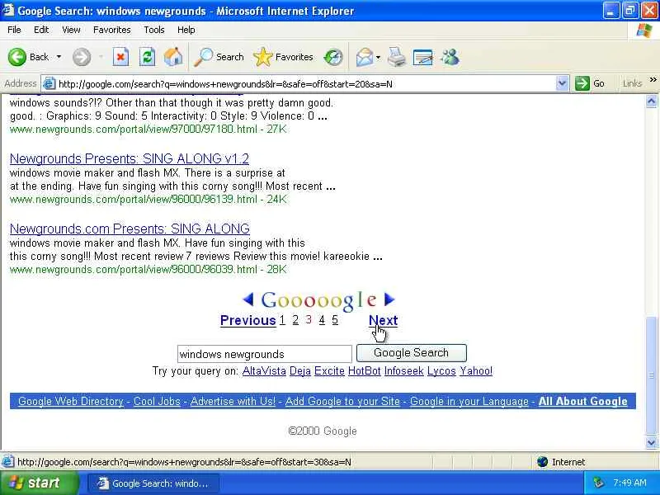Click the Windows flag logo icon

(644, 31)
